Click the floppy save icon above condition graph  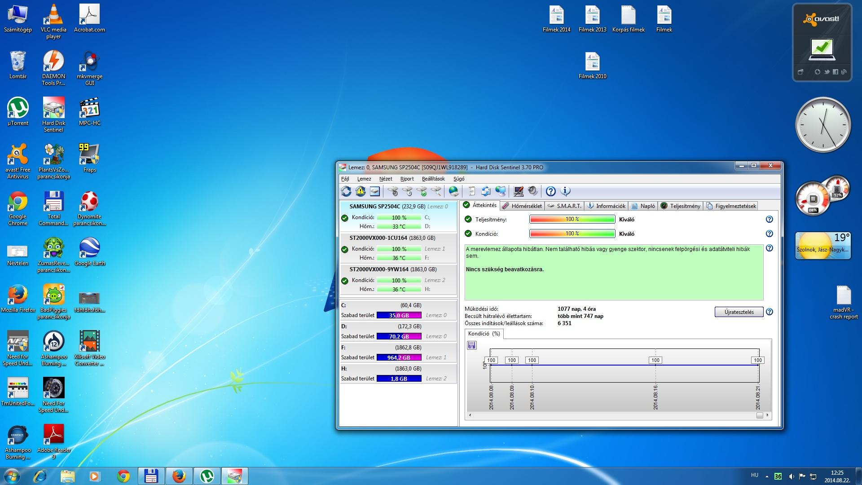[471, 345]
